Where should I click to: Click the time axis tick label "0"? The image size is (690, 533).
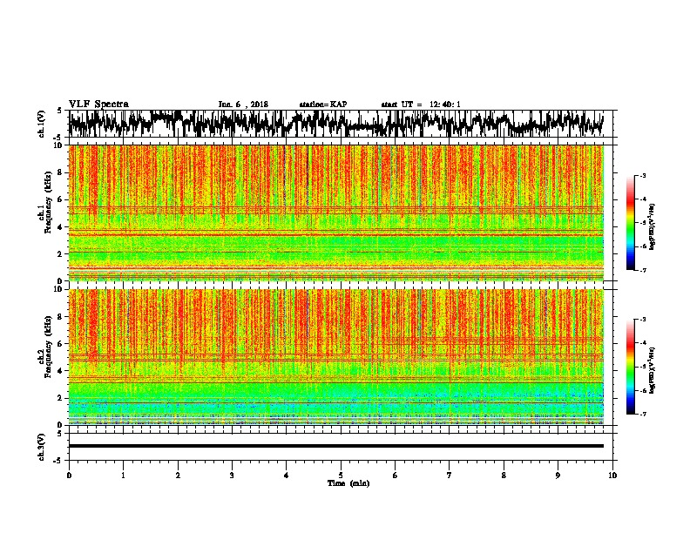[69, 476]
